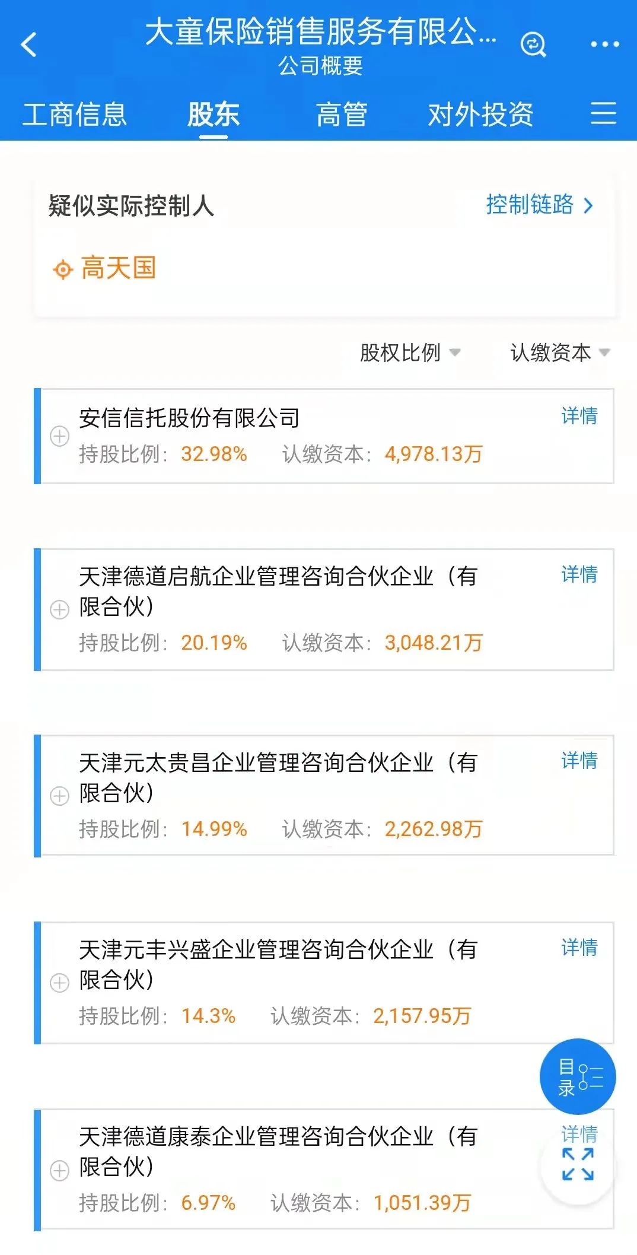Tap the back arrow icon

[x=28, y=45]
